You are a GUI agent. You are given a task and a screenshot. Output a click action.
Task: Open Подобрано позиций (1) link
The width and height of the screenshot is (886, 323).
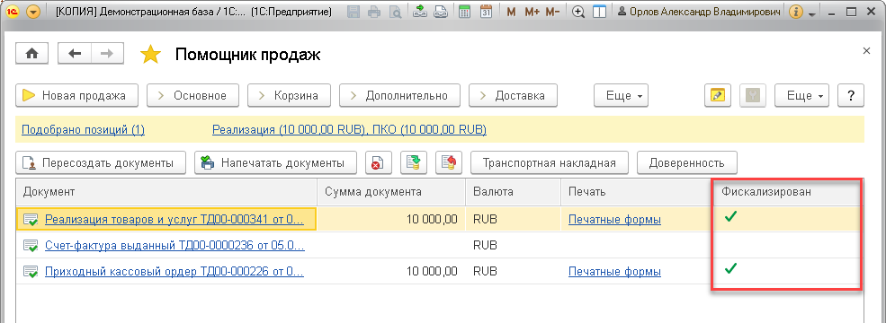pyautogui.click(x=83, y=130)
